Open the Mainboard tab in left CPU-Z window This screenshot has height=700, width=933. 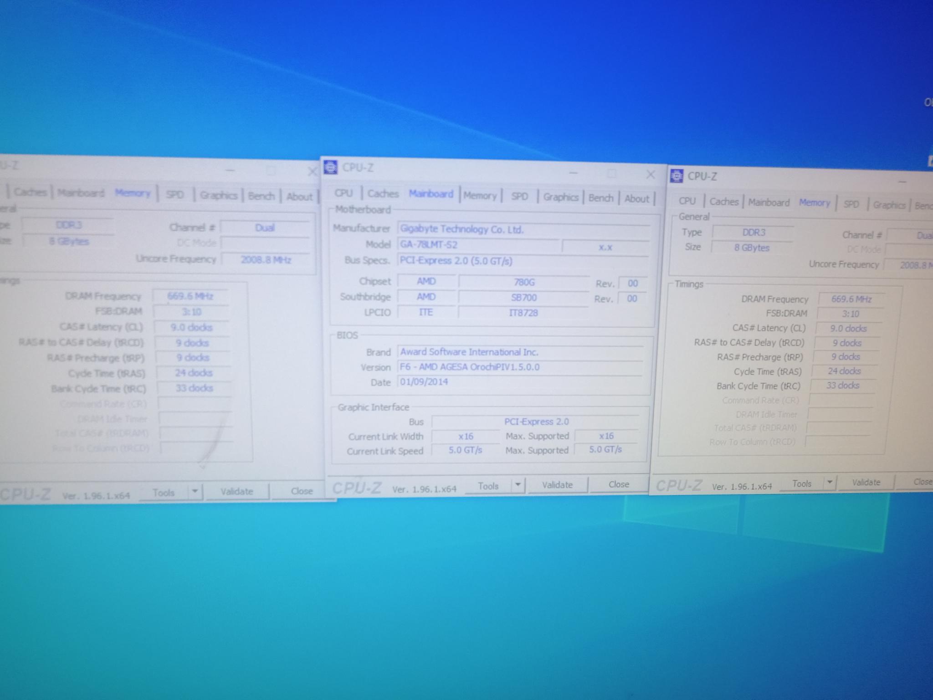81,193
